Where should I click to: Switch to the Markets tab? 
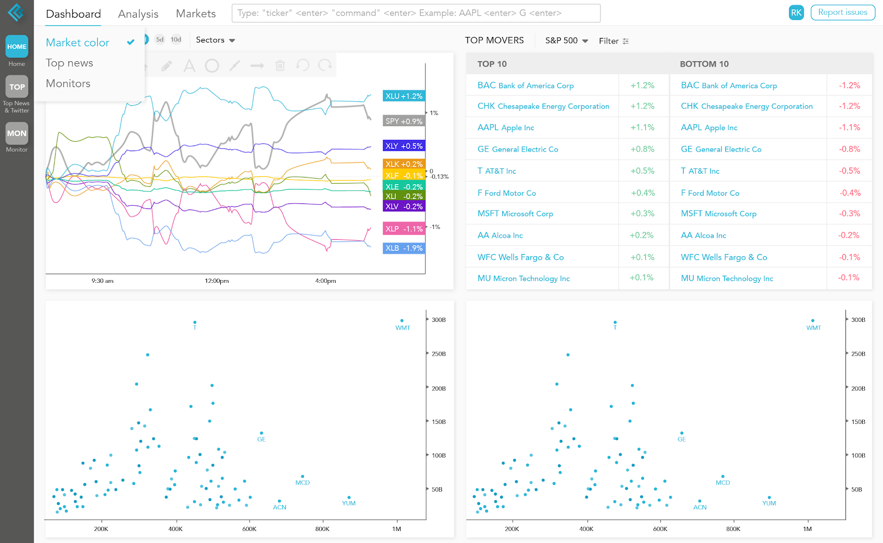196,14
